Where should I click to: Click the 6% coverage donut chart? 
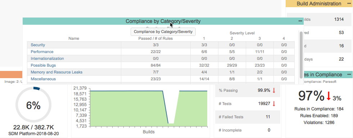click(x=33, y=105)
